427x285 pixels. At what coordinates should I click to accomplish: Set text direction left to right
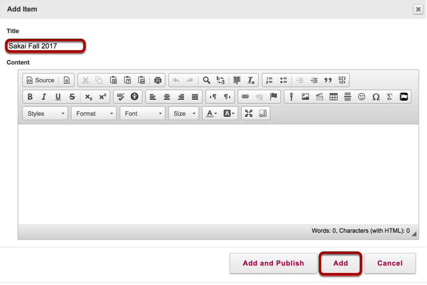(213, 97)
